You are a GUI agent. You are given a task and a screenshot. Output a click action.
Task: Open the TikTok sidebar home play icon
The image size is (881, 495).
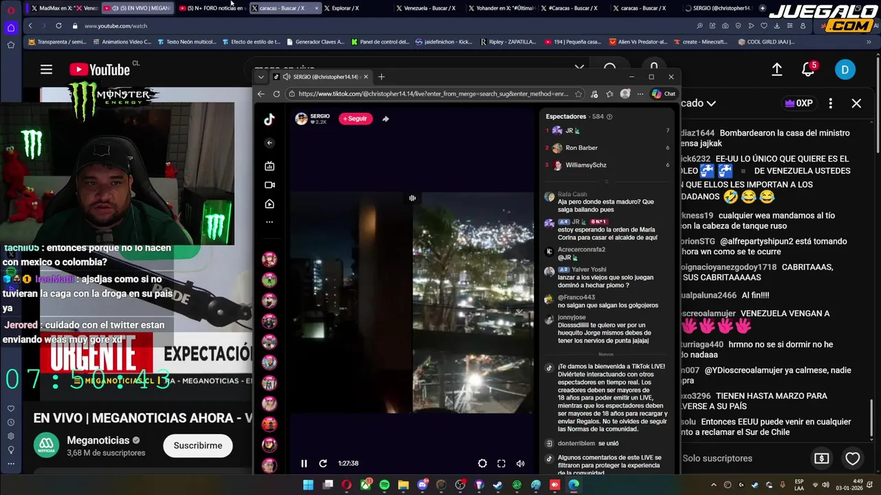(269, 203)
